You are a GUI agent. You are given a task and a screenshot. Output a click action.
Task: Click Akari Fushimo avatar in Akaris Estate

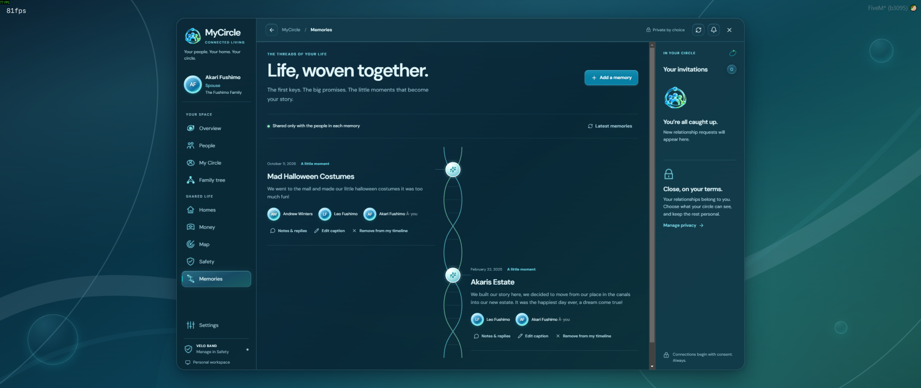(522, 320)
